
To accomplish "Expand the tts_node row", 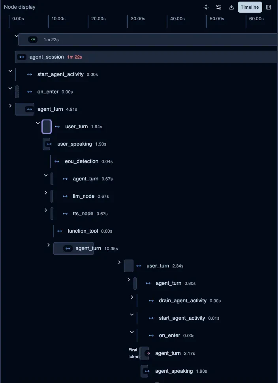I will [46, 210].
